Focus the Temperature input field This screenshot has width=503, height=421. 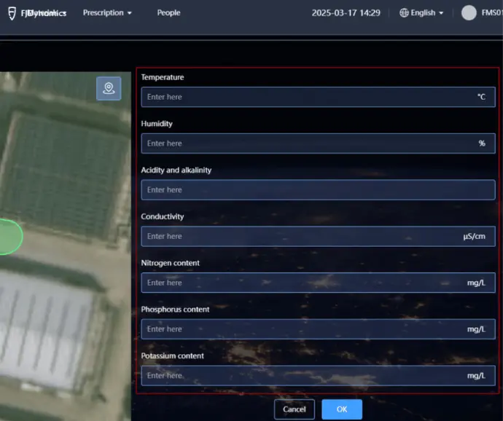click(319, 97)
